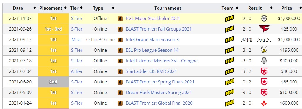Click the FaZe Clan logo in the Fall Groups row
The width and height of the screenshot is (302, 109).
[x=264, y=29]
